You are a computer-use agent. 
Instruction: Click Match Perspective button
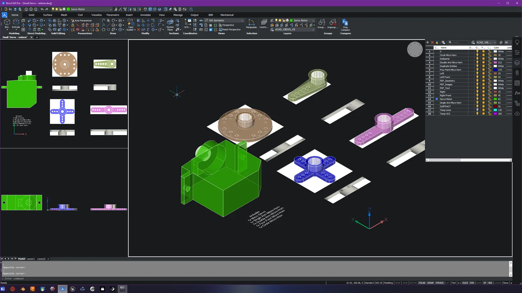click(x=230, y=30)
